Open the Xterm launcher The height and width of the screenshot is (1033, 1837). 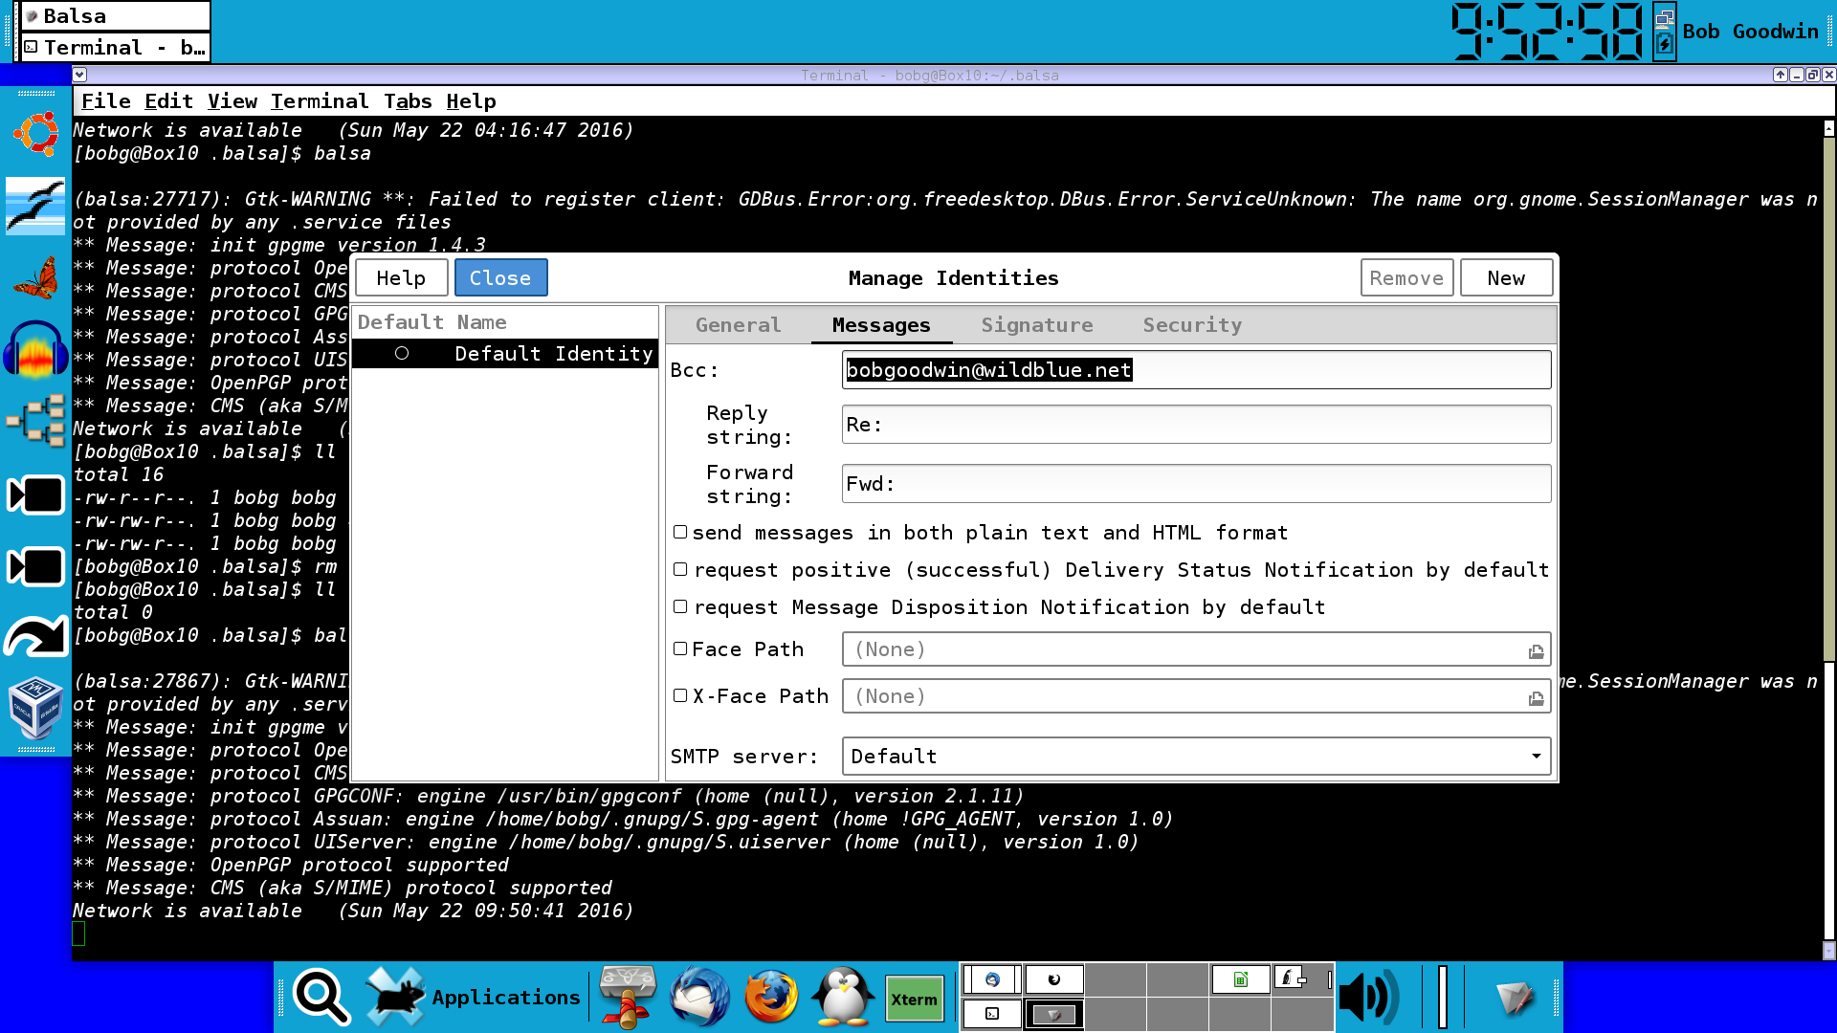pyautogui.click(x=914, y=1000)
